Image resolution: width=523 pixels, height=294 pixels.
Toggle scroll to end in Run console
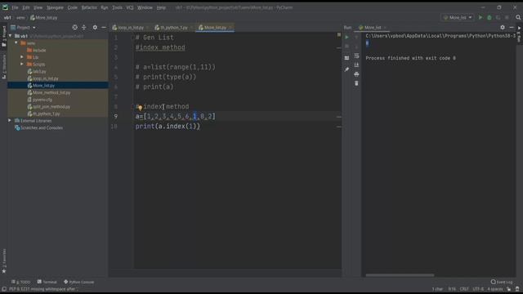pyautogui.click(x=356, y=65)
